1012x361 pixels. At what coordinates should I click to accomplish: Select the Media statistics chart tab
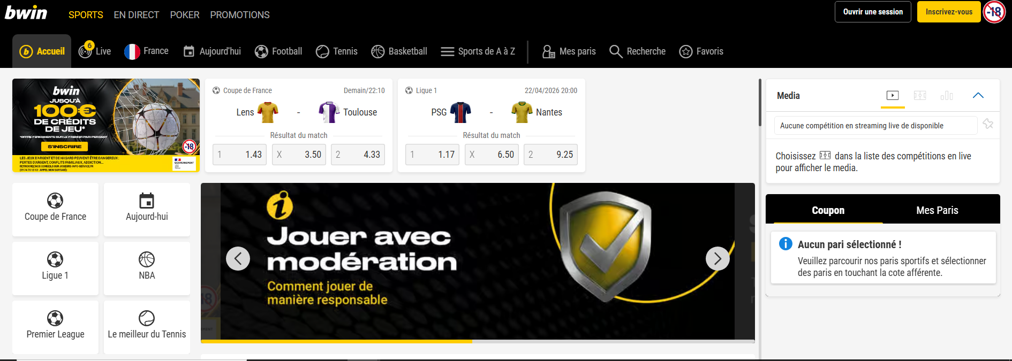pos(947,95)
